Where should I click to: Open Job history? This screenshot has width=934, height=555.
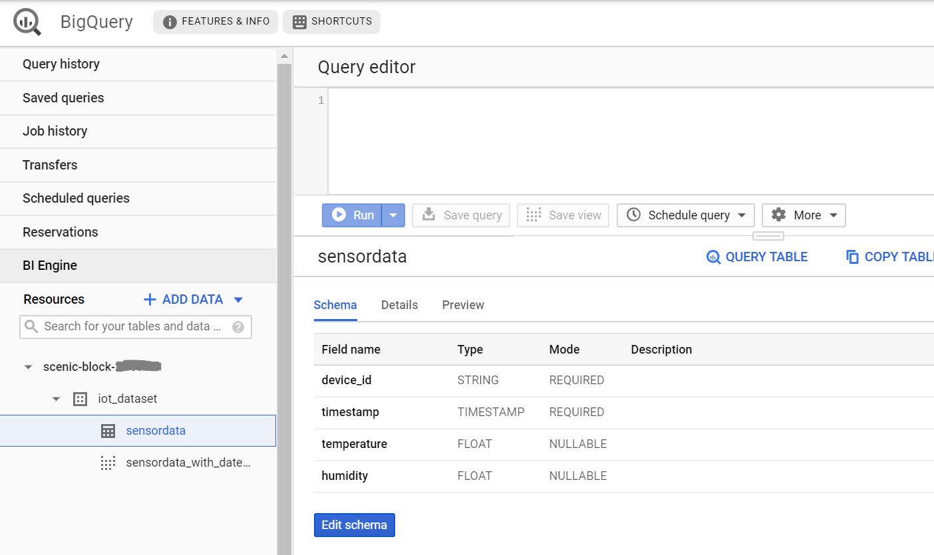point(138,131)
